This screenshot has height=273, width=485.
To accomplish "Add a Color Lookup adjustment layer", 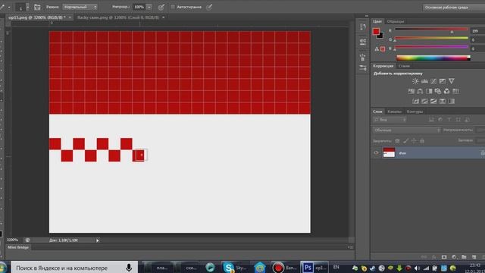I will [455, 91].
